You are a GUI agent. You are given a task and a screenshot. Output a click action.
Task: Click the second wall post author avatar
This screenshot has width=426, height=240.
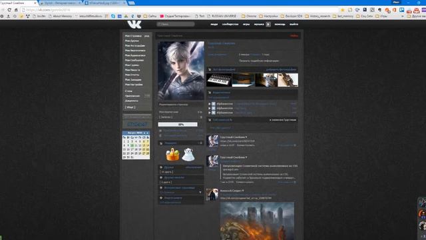point(212,161)
